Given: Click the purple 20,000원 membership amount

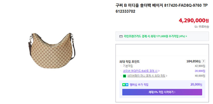Looking at the screenshot, I should (196, 85).
